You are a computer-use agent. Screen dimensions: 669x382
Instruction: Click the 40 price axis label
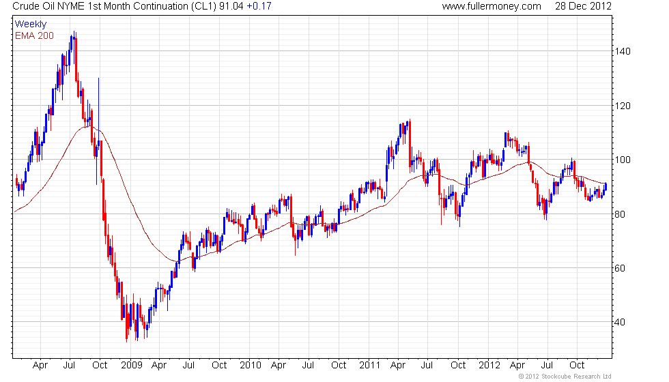tap(621, 322)
